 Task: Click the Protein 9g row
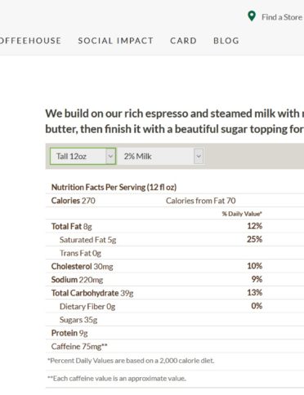click(x=175, y=333)
